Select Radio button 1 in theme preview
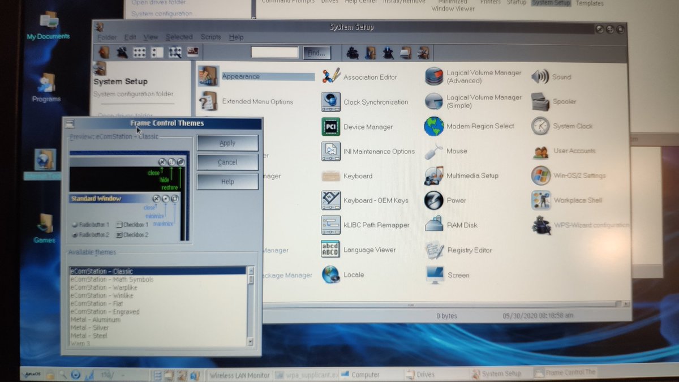This screenshot has width=679, height=382. pyautogui.click(x=91, y=225)
